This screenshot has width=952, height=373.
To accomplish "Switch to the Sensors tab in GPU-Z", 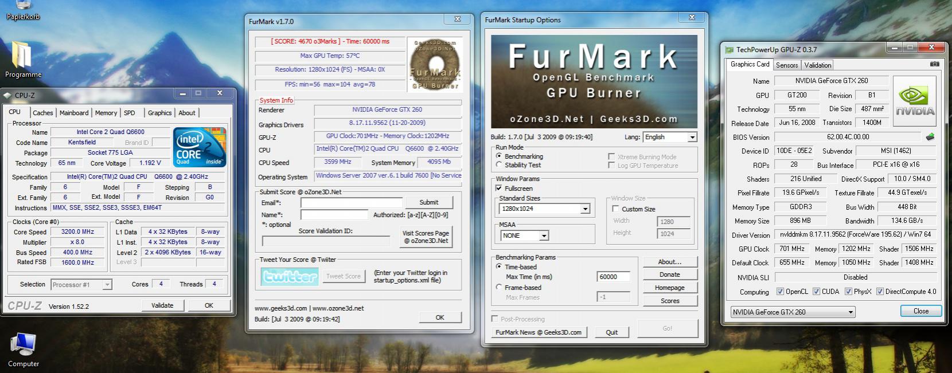I will [x=787, y=65].
